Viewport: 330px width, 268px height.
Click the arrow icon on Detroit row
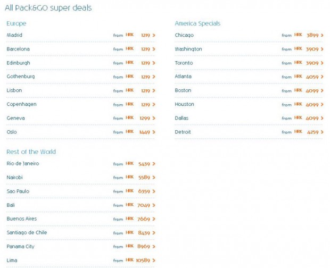pos(322,132)
